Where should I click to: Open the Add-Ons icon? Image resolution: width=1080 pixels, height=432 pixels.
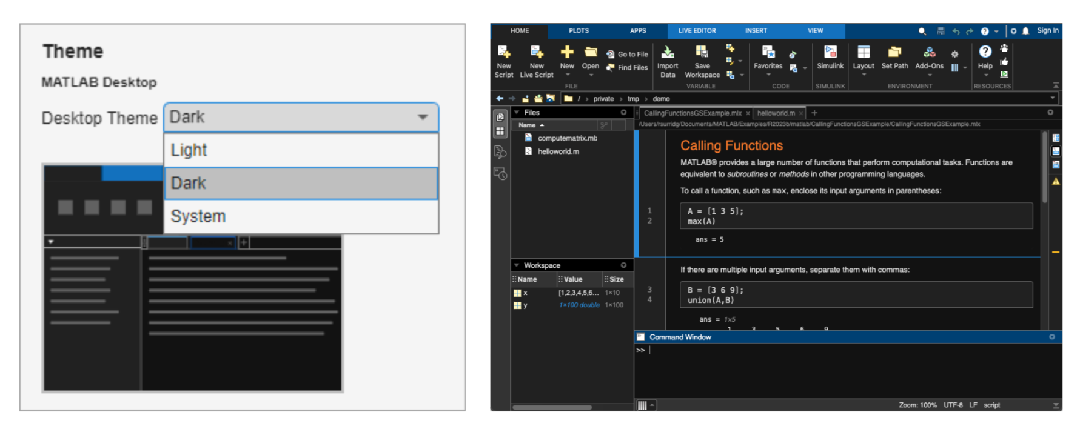coord(929,52)
